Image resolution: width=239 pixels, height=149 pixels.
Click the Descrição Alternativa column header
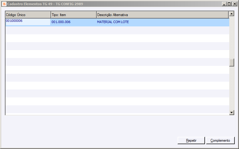tap(163, 15)
